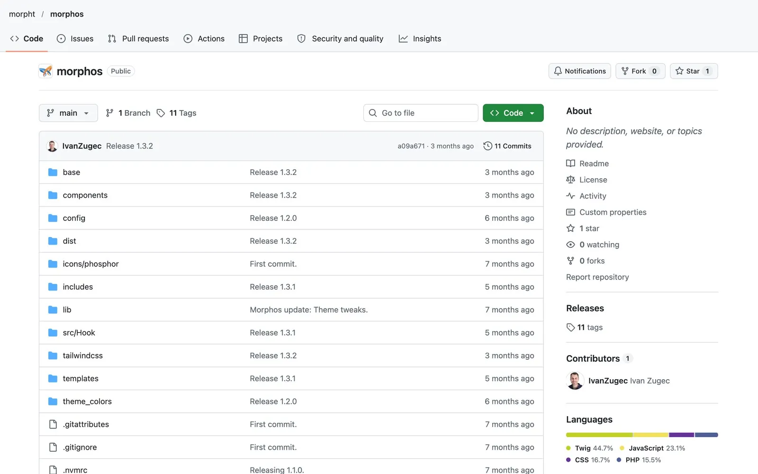The image size is (758, 474).
Task: Open the Actions tab
Action: (x=204, y=39)
